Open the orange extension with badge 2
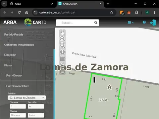Viewport: 159px width, 119px height. pos(122,13)
